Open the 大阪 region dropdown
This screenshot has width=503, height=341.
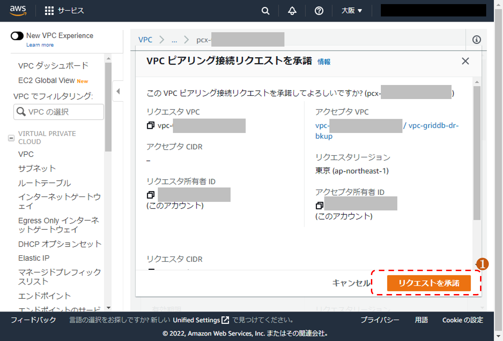click(352, 11)
